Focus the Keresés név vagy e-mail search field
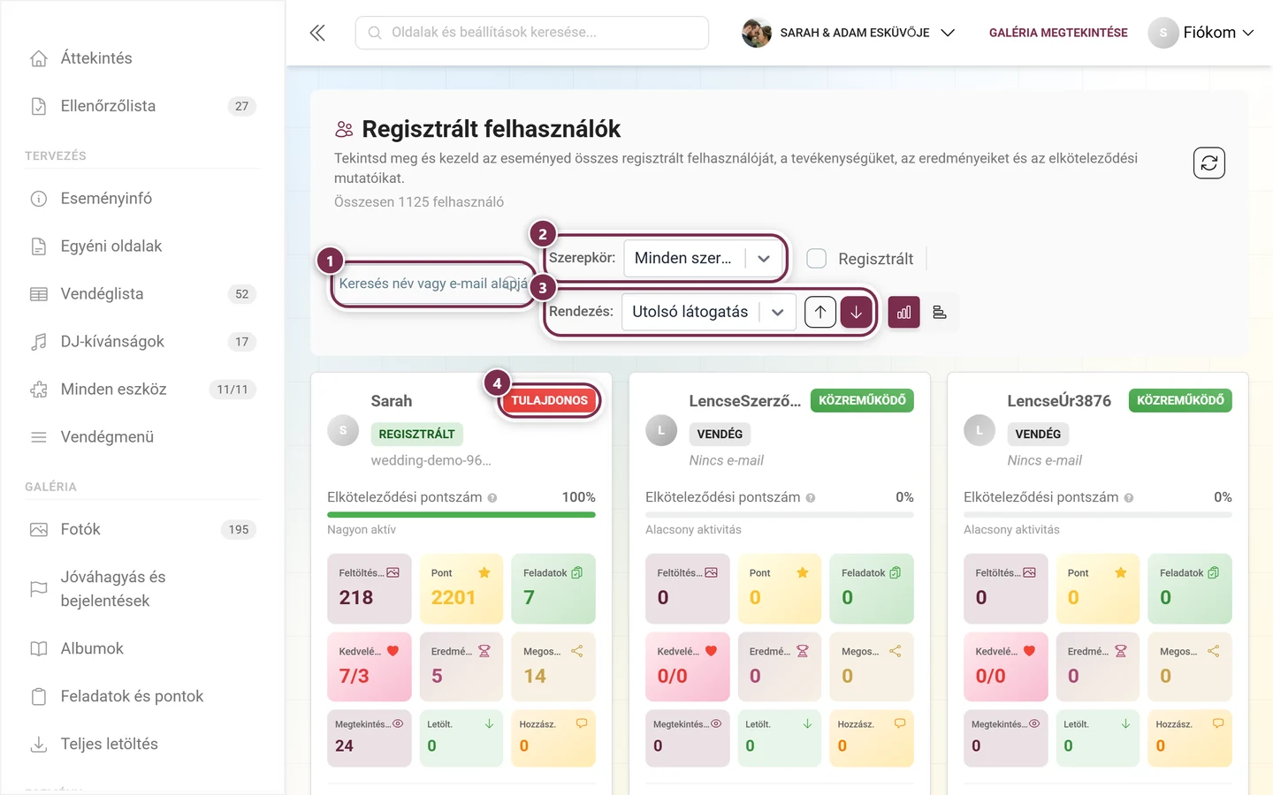This screenshot has height=795, width=1273. [x=434, y=284]
